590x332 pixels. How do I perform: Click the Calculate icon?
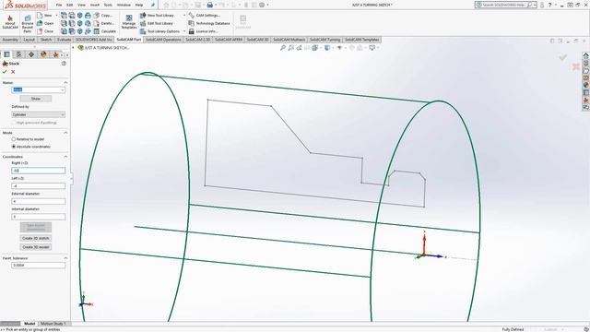[96, 31]
